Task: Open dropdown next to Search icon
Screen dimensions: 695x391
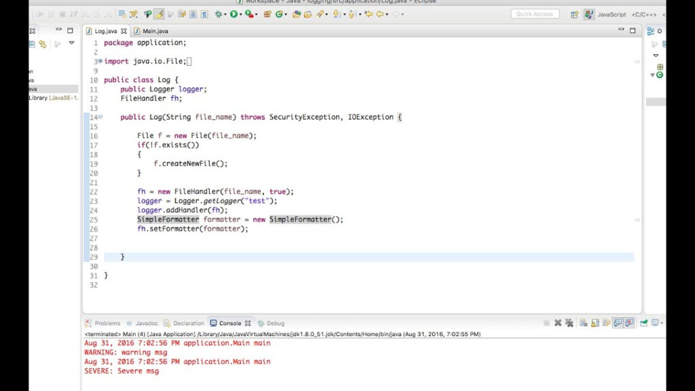Action: pos(326,15)
